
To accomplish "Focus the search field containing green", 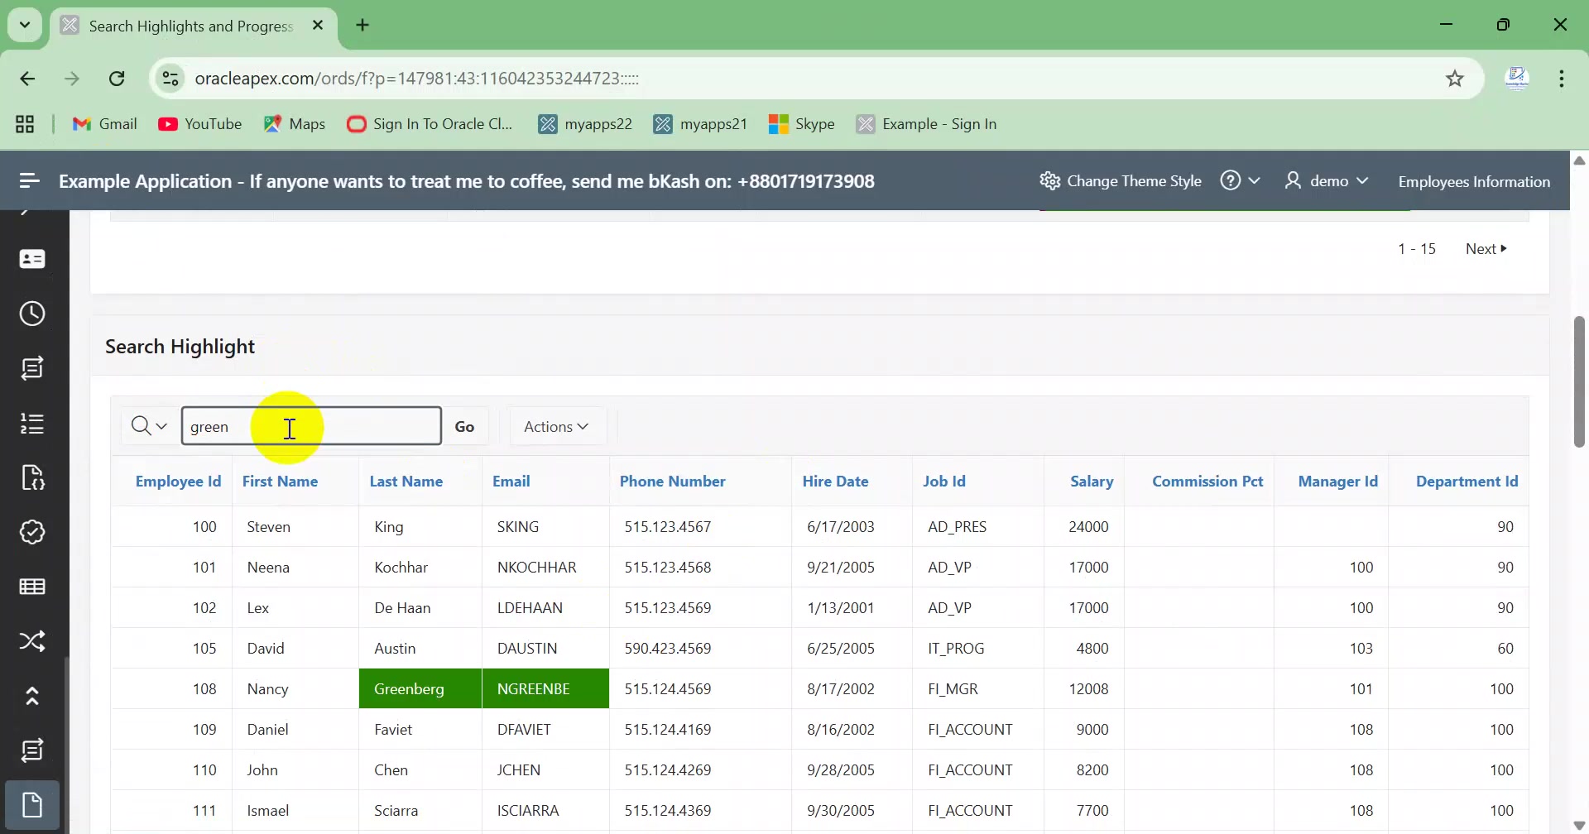I will point(311,426).
